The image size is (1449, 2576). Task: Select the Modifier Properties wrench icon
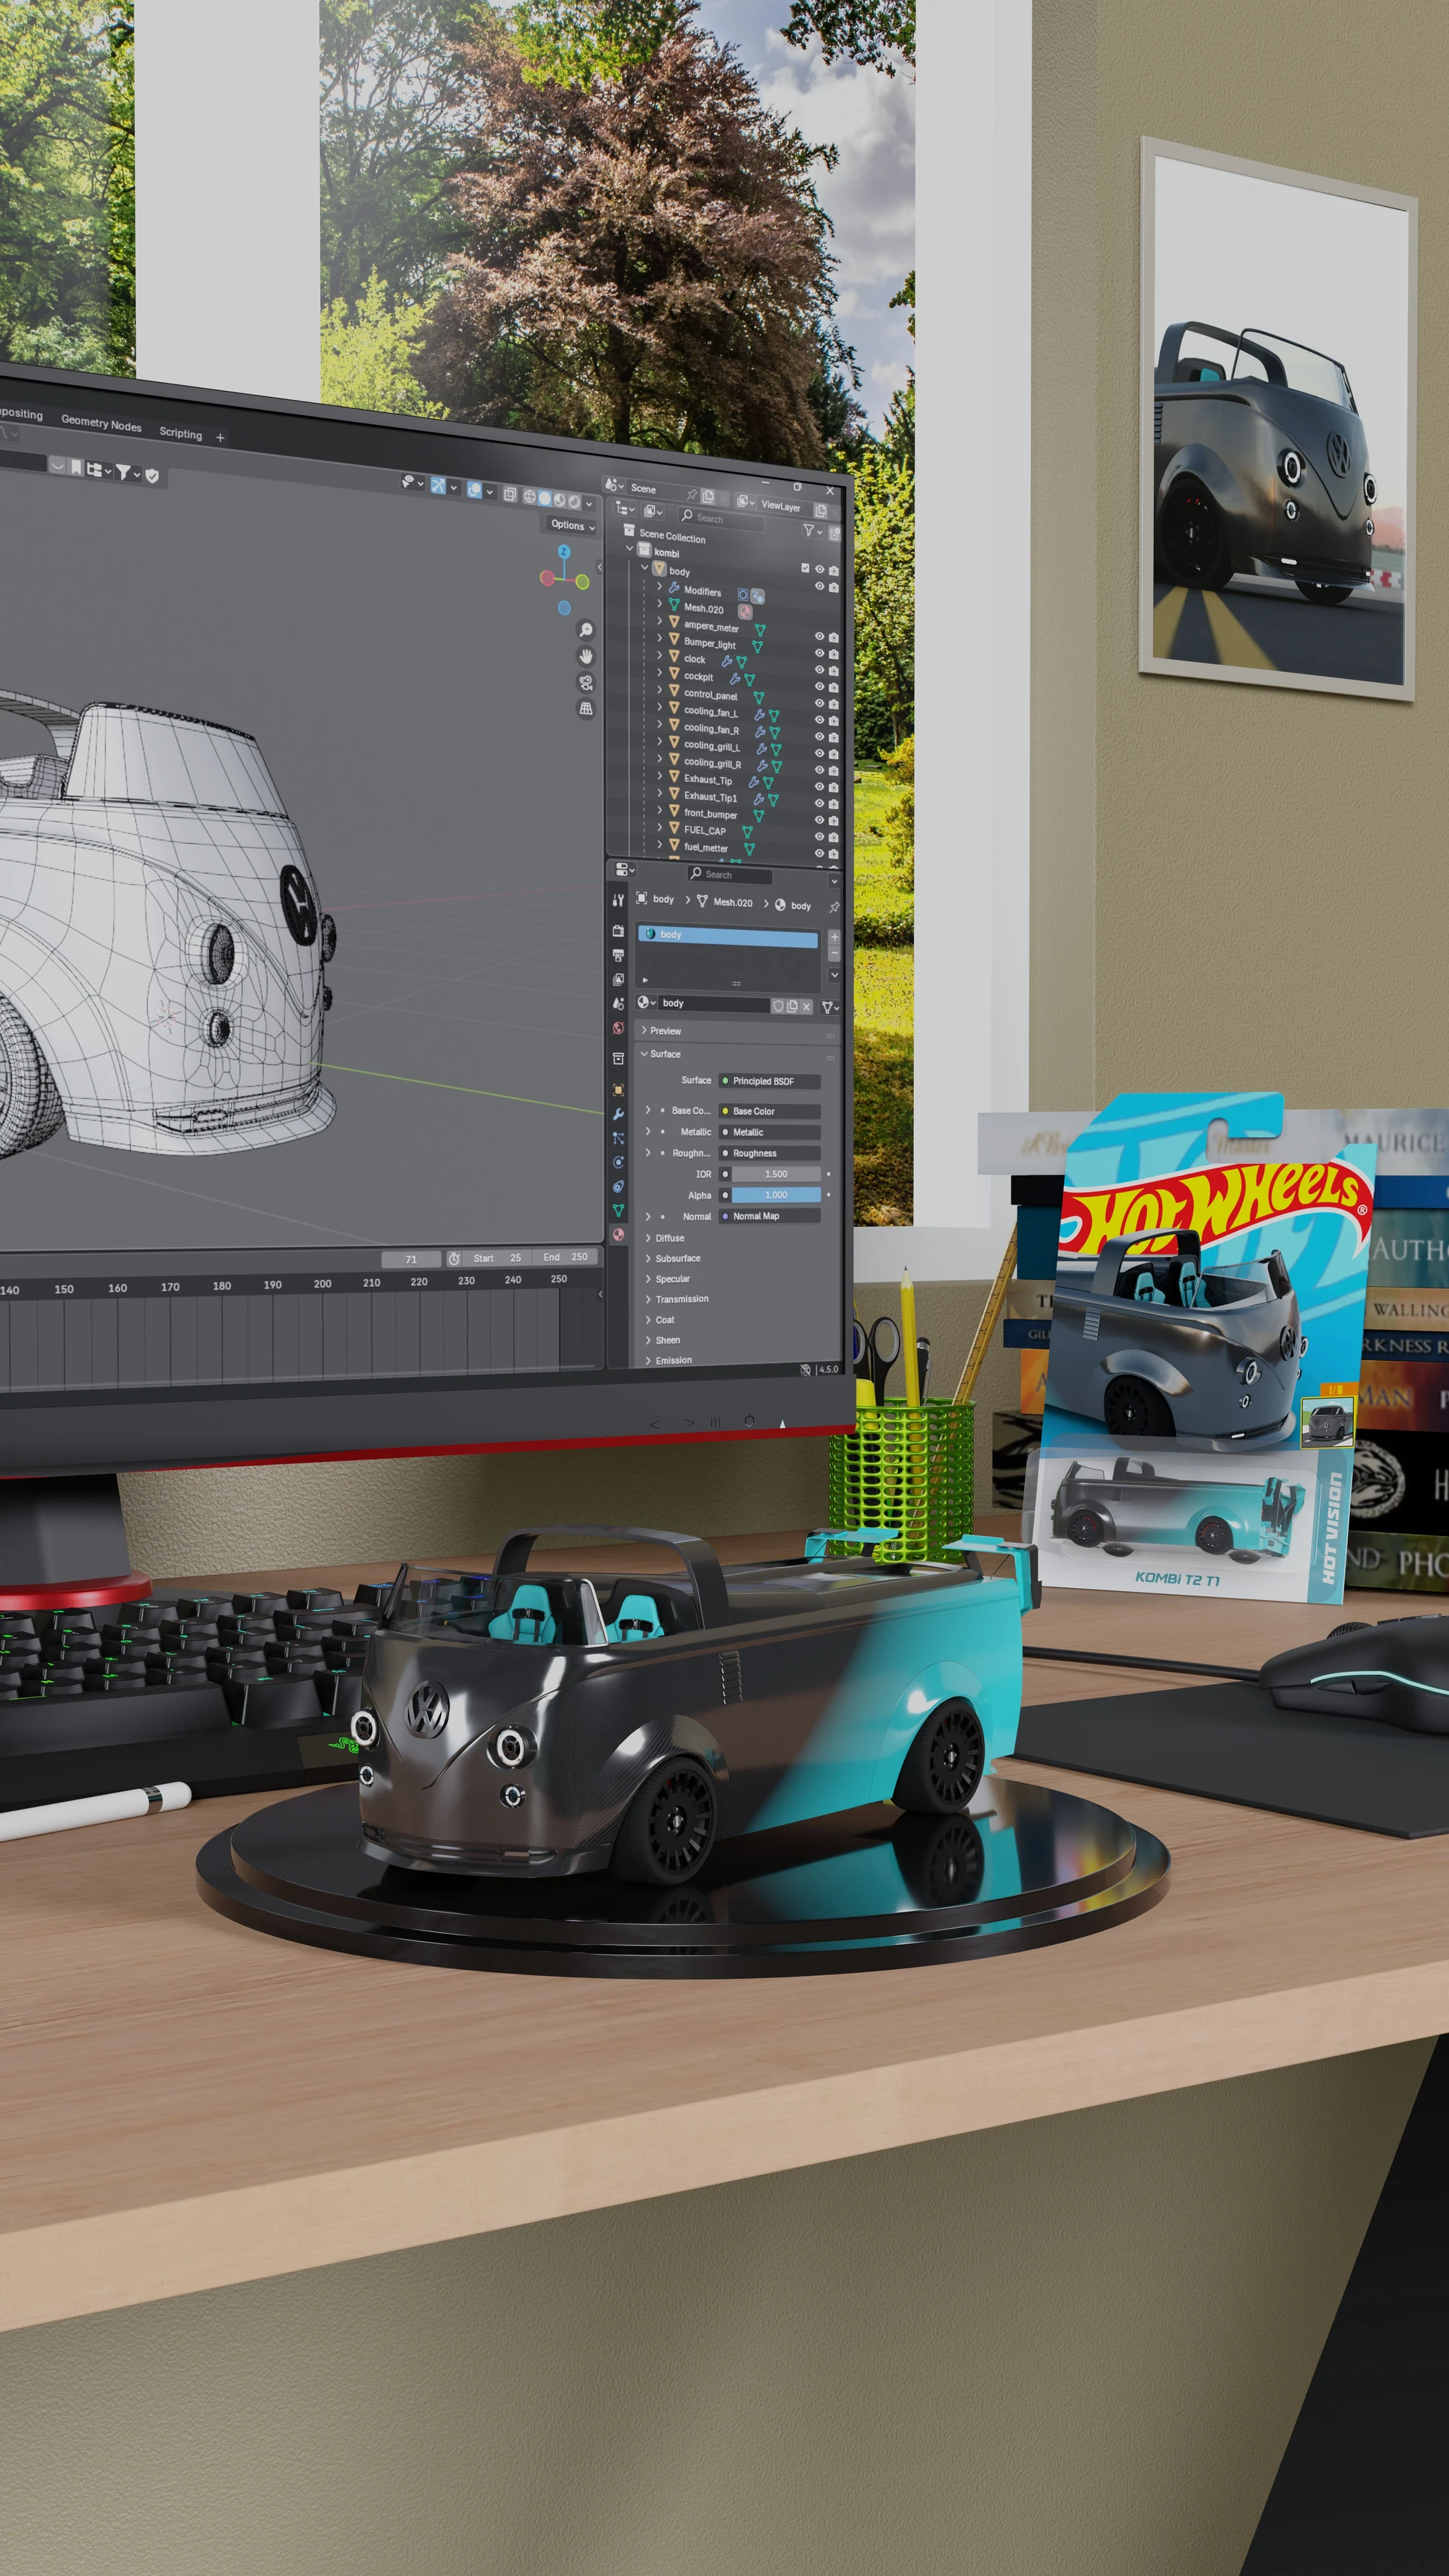(x=619, y=1114)
